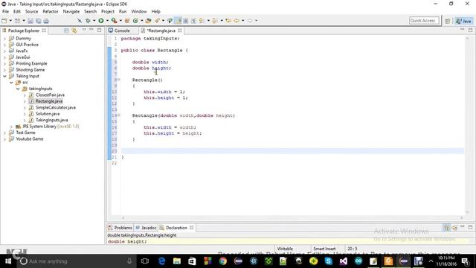Click the editor horizontal scrollbar
The image size is (476, 268).
(x=292, y=217)
